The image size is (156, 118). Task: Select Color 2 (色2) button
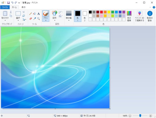(85, 16)
